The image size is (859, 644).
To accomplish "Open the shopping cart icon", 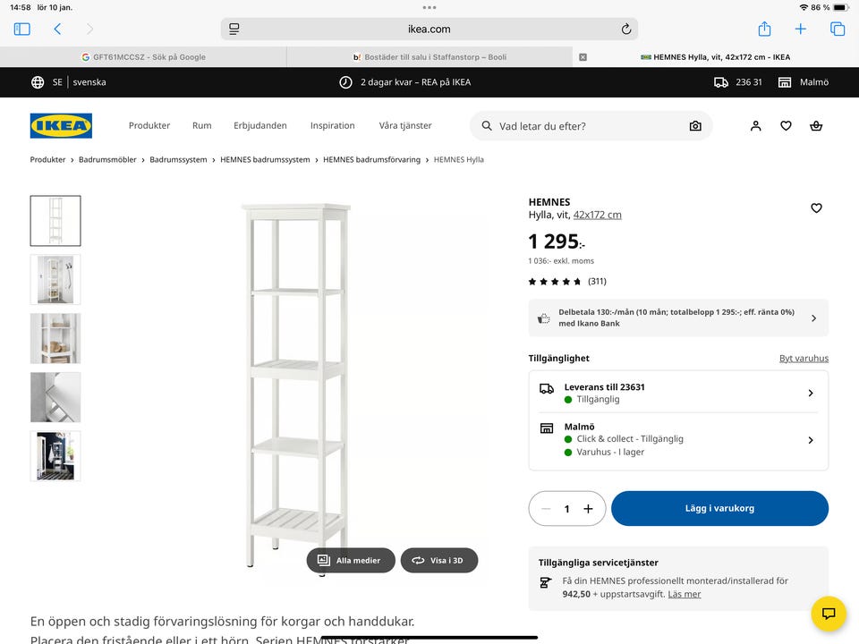I will click(x=816, y=126).
